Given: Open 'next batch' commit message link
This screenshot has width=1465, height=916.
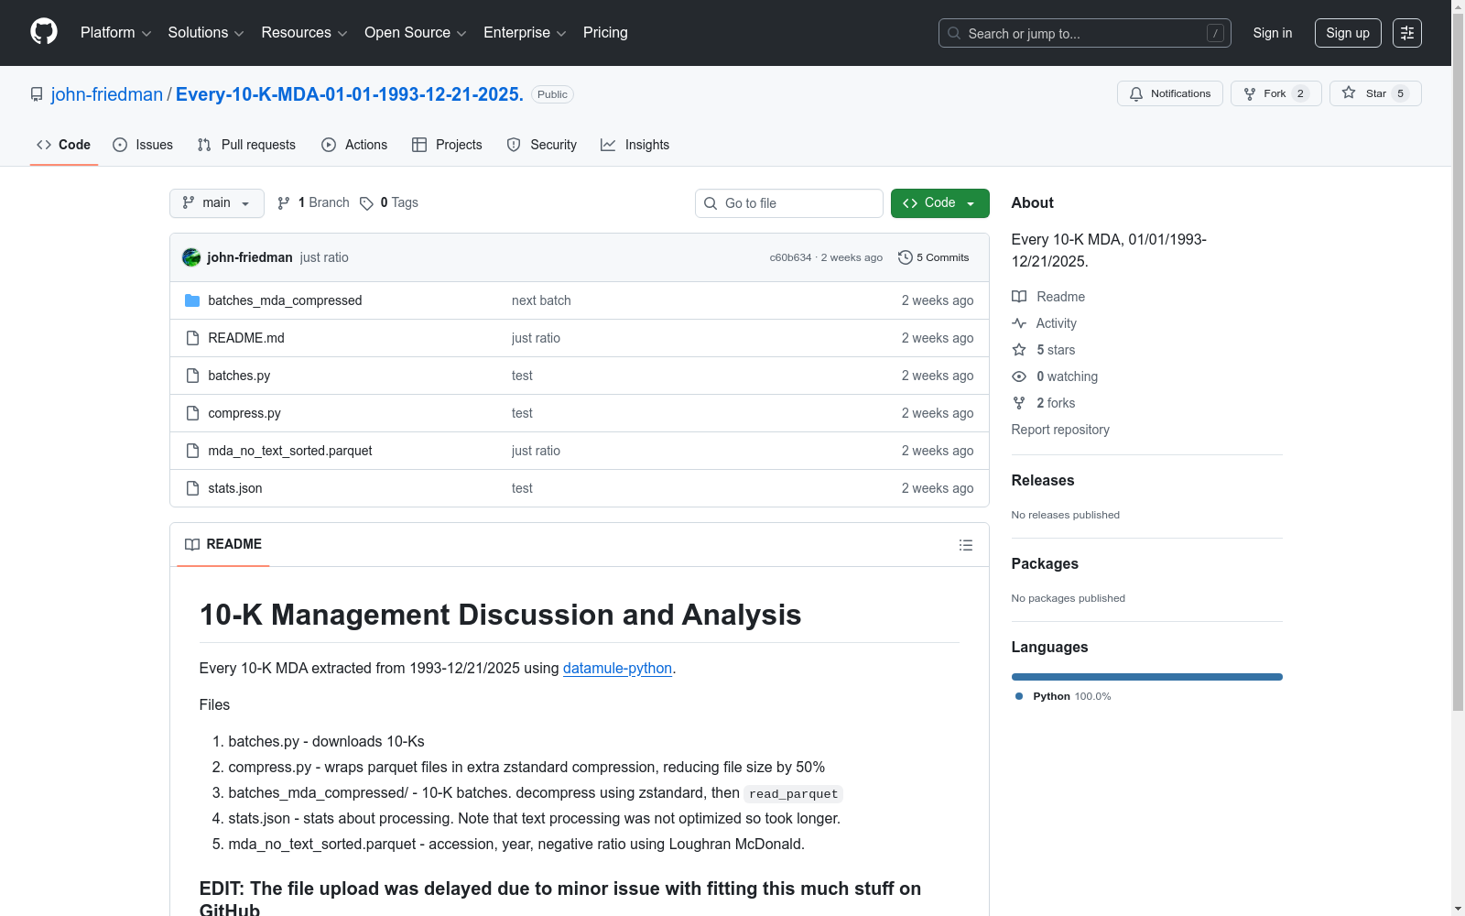Looking at the screenshot, I should coord(541,300).
